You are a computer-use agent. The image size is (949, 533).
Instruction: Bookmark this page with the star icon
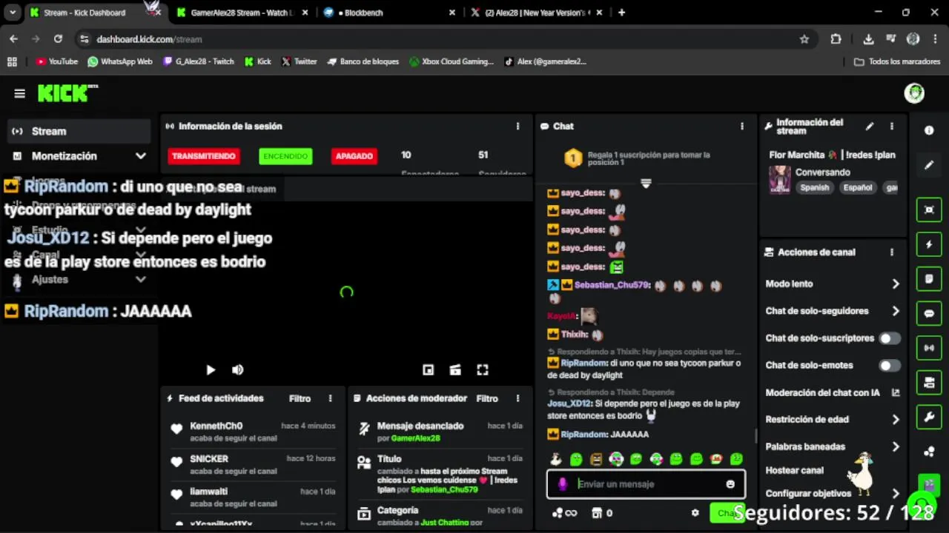(x=804, y=39)
